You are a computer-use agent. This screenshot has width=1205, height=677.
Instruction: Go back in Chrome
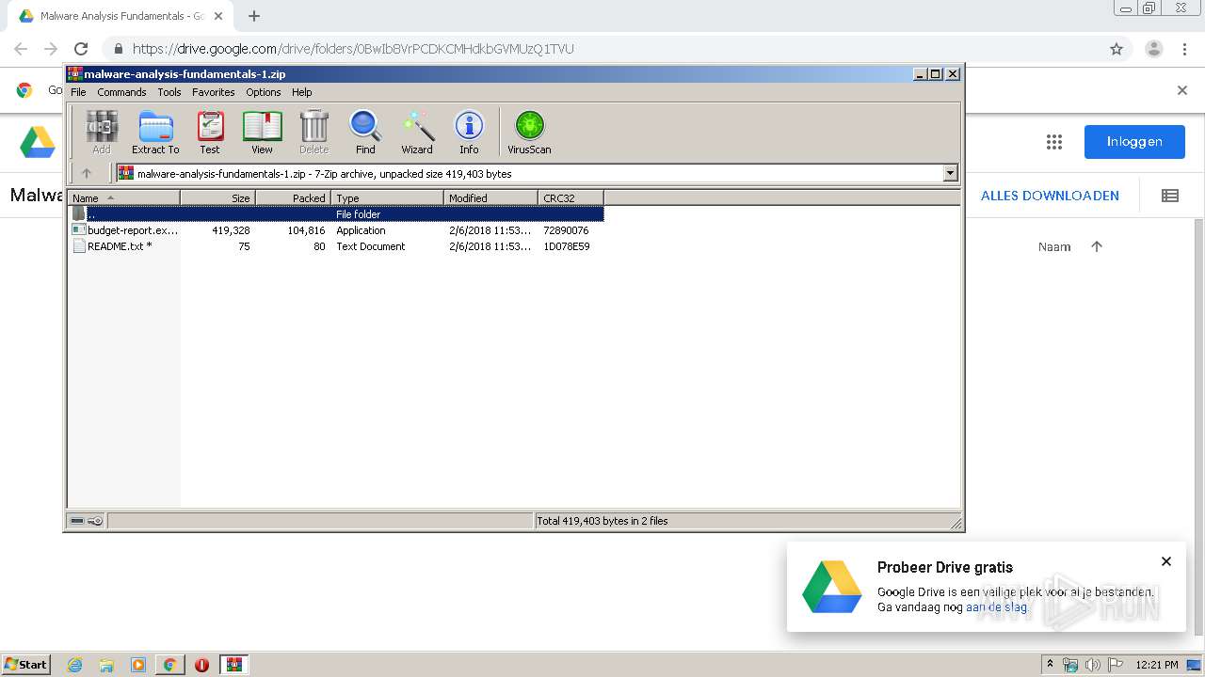(21, 49)
